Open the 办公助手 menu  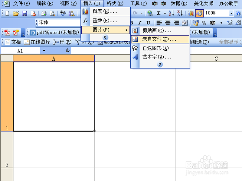[x=229, y=3]
